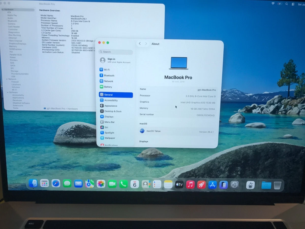This screenshot has height=229, width=305.
Task: Collapse the Network section in System Information
Action: [7, 79]
